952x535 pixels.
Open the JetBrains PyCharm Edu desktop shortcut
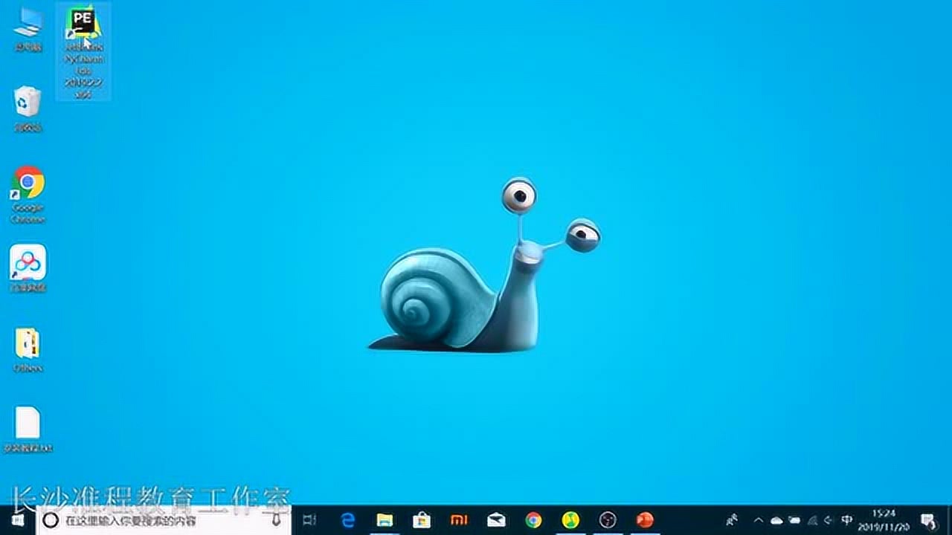point(83,26)
